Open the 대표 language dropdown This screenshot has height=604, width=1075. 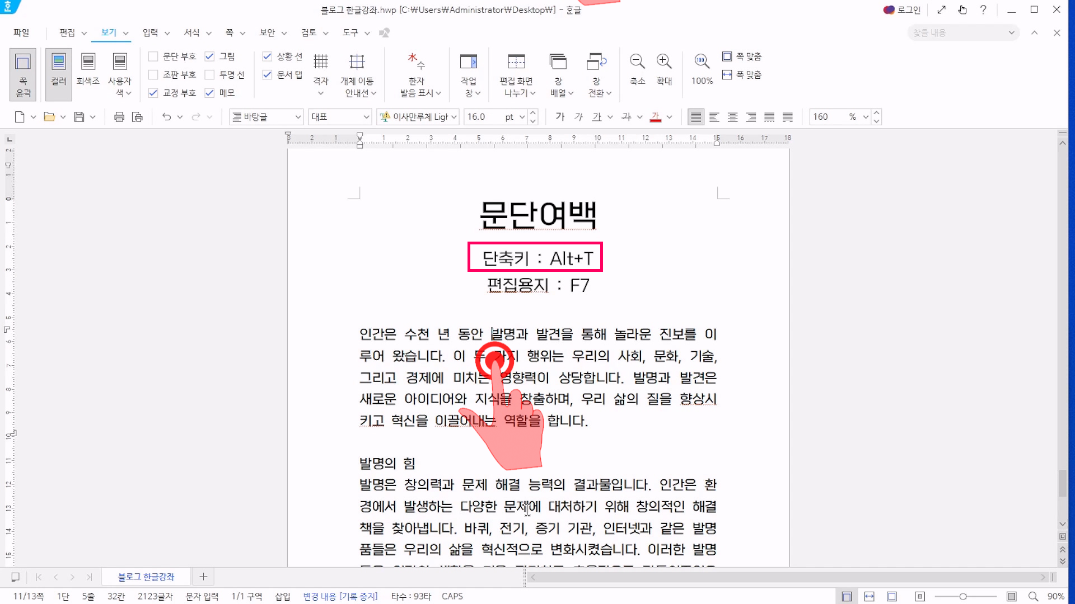[366, 117]
